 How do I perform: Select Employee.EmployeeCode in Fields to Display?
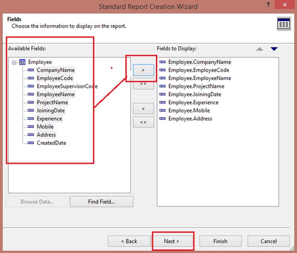point(199,70)
